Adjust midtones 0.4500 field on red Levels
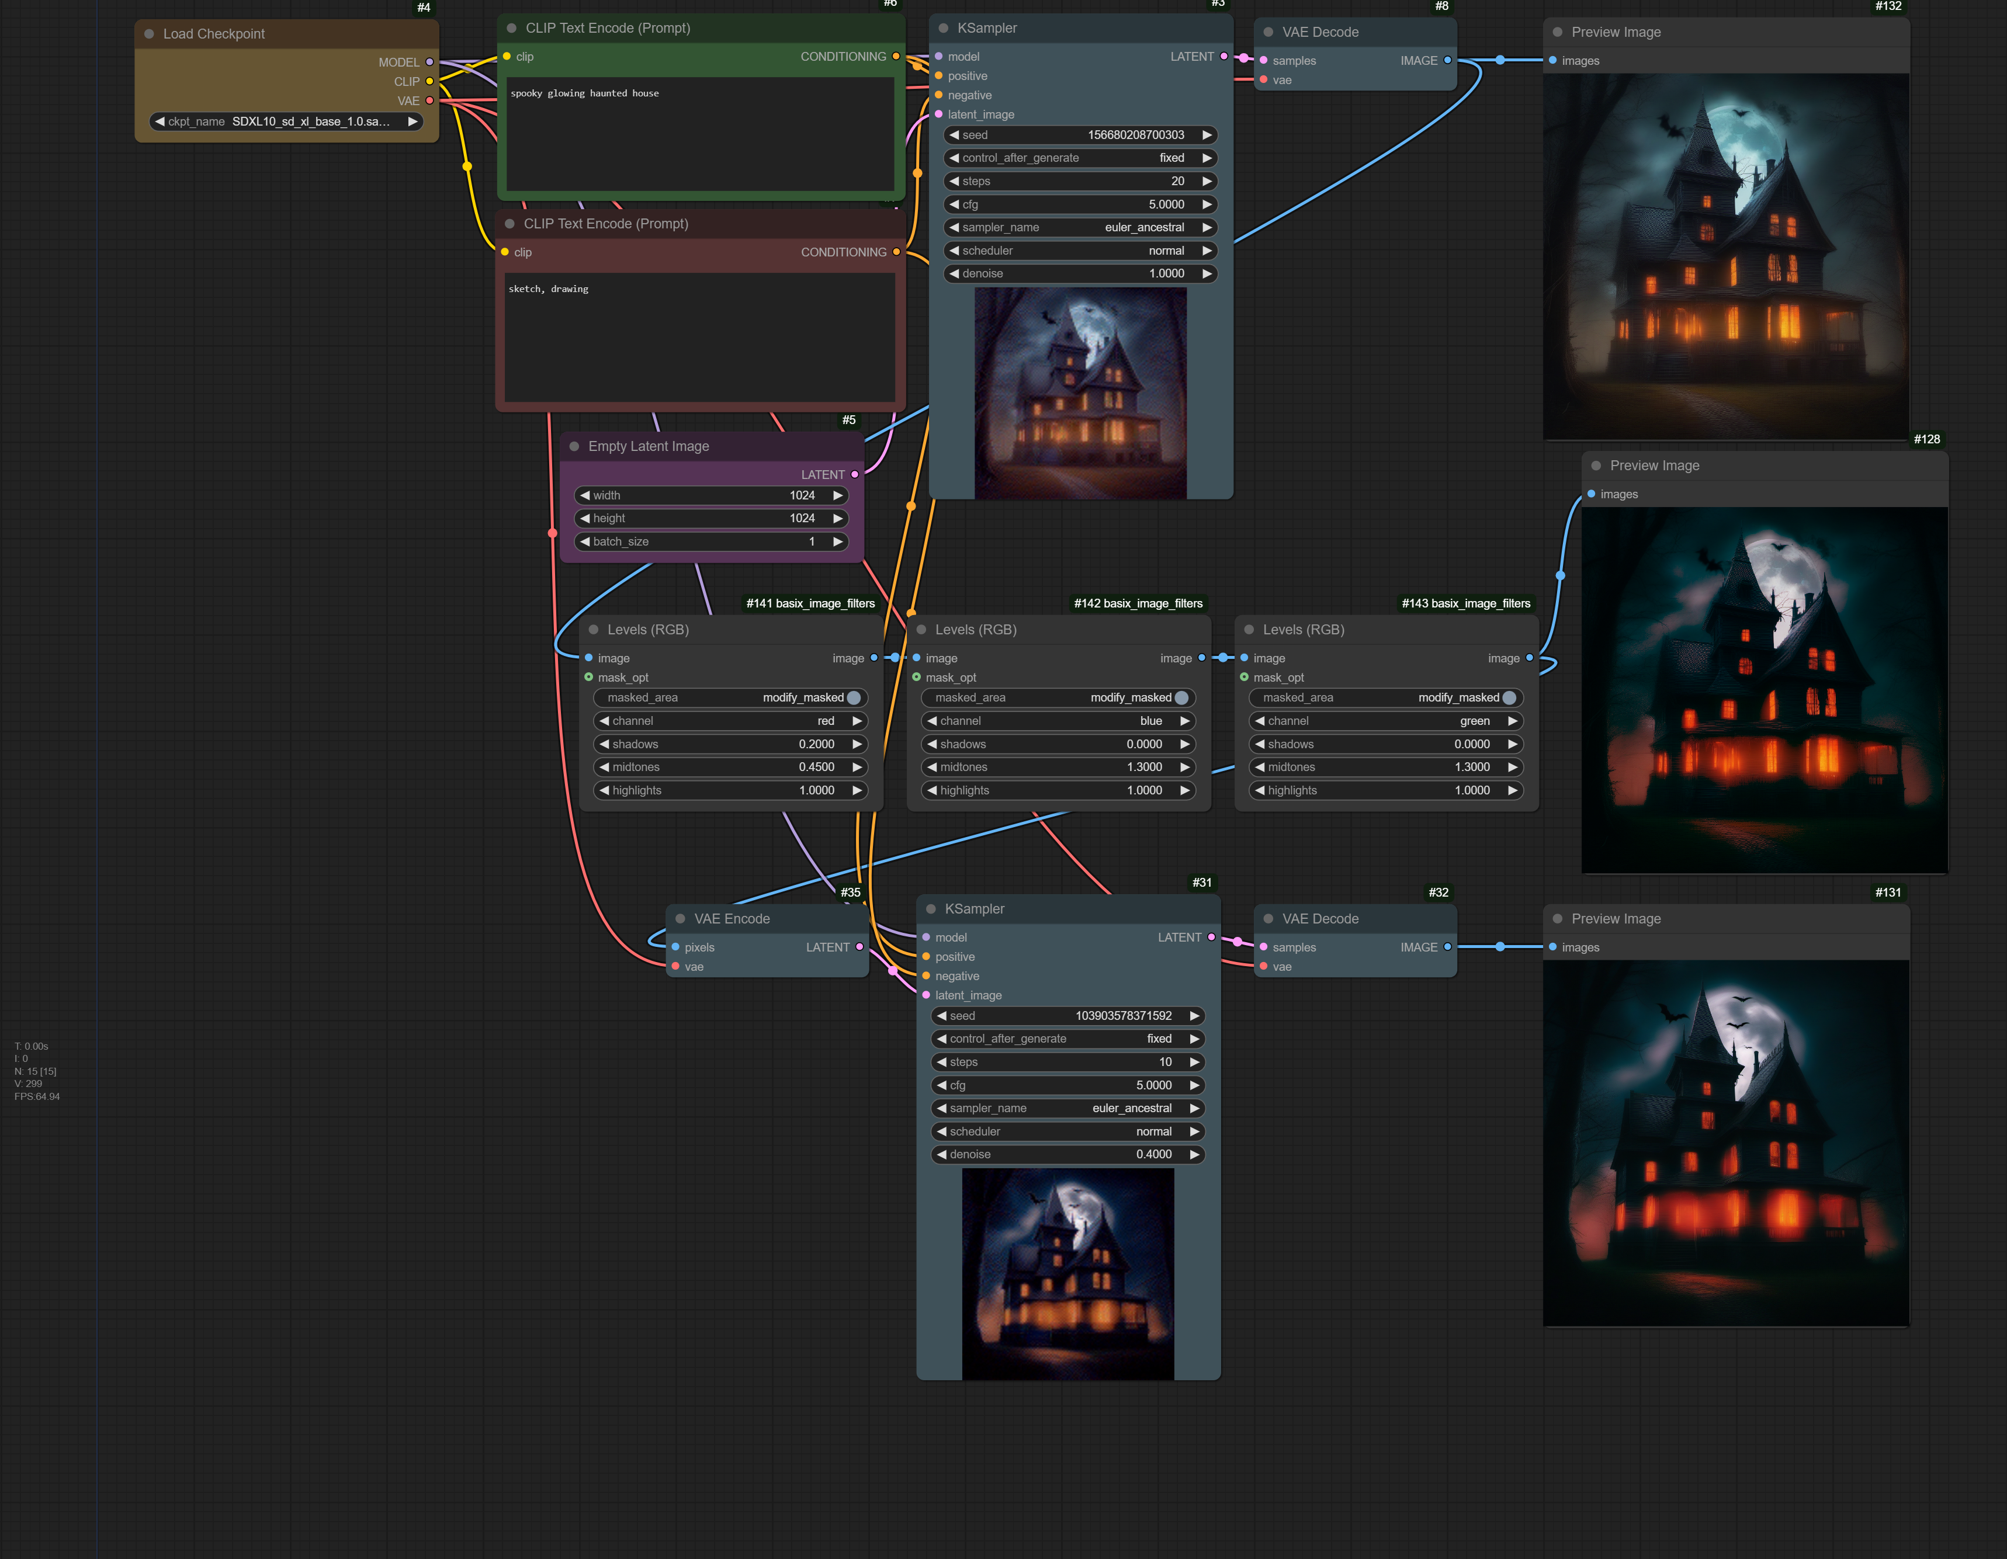2007x1559 pixels. coord(730,767)
